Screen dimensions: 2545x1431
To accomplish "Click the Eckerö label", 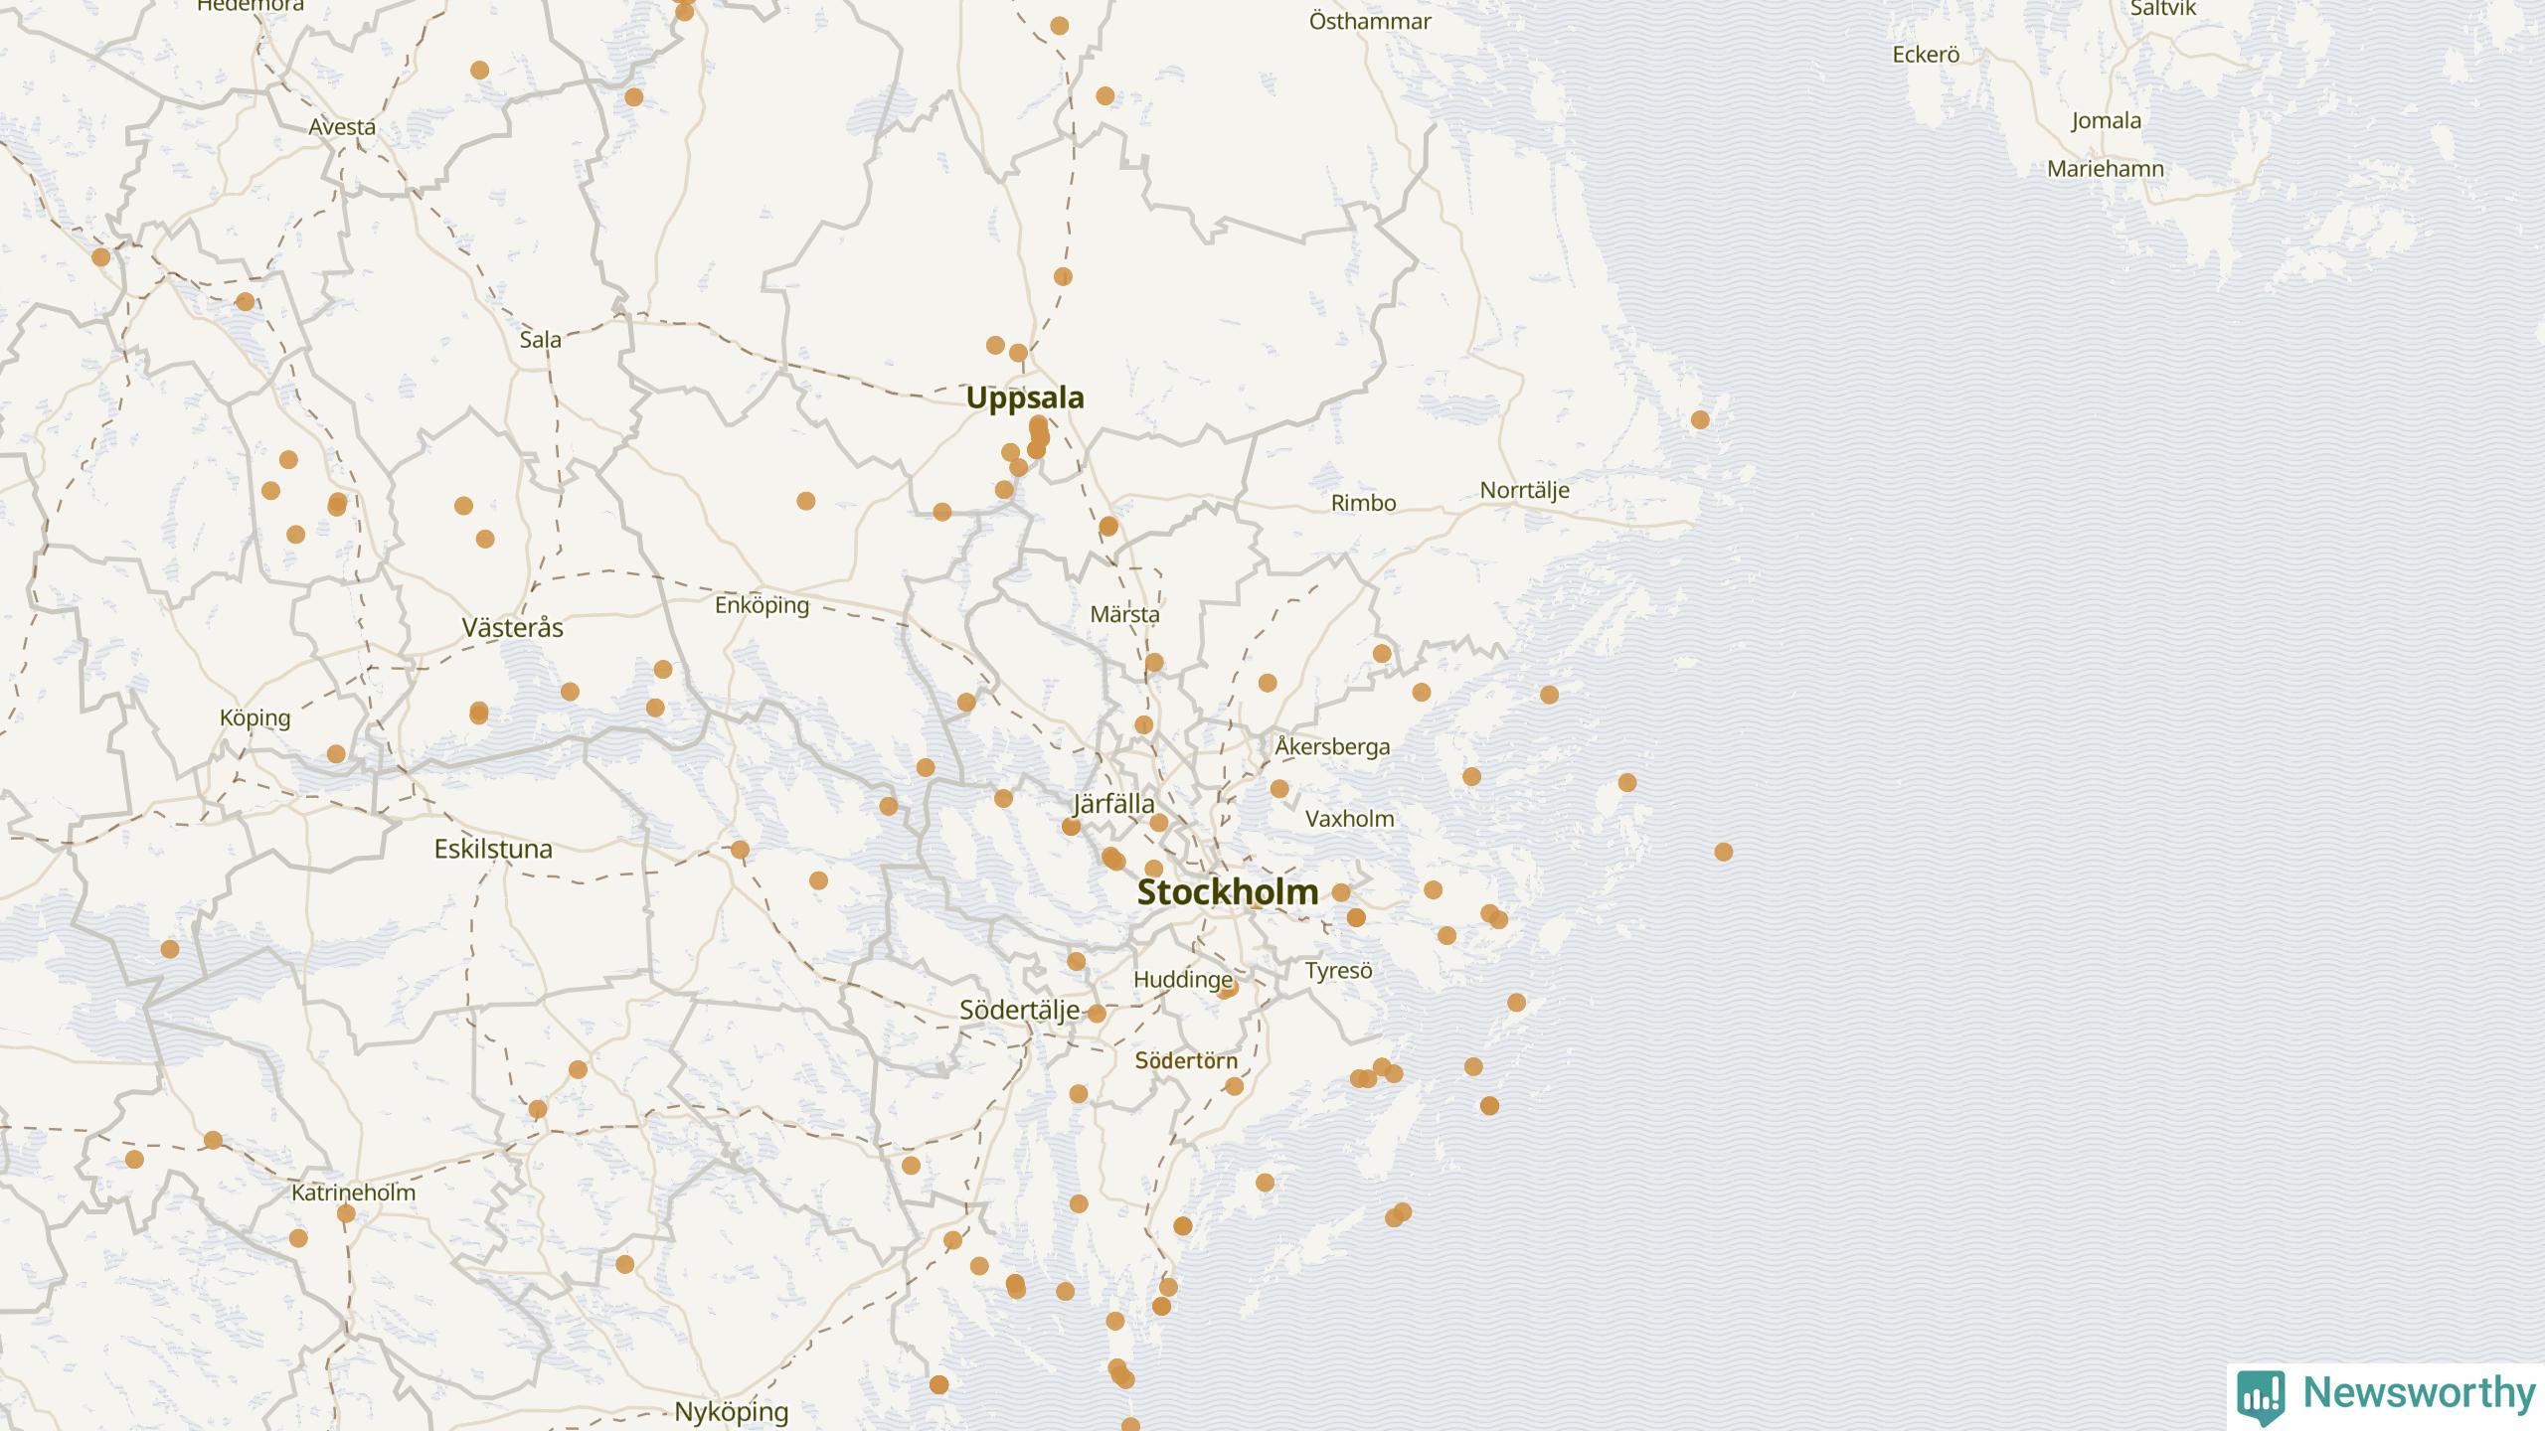I will click(1926, 55).
